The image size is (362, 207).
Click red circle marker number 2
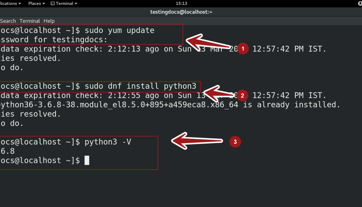pyautogui.click(x=243, y=95)
